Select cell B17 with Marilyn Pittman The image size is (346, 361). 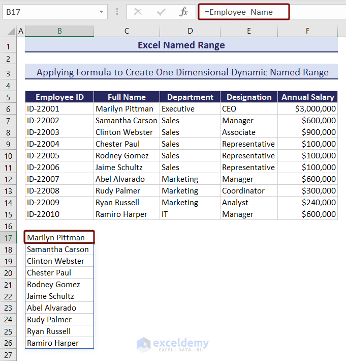[59, 237]
